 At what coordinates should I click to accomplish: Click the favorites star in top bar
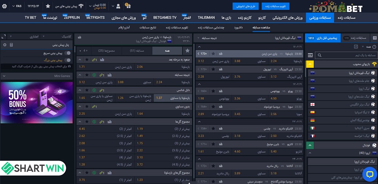48,6
